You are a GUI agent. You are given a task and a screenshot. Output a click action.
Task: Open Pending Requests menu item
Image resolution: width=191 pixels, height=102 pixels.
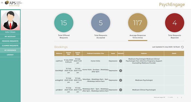[x=10, y=41]
